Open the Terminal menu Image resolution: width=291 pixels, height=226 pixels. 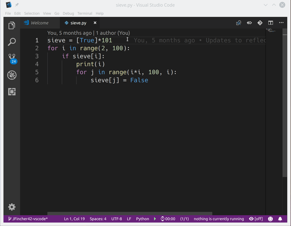point(85,13)
